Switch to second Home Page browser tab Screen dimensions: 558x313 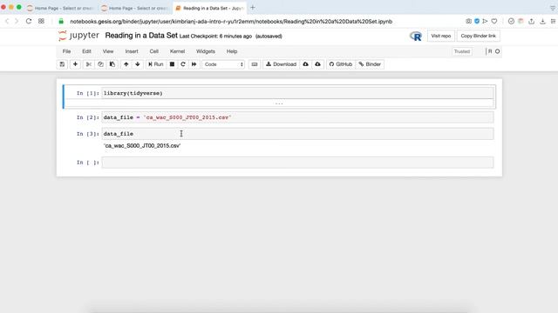pos(134,8)
